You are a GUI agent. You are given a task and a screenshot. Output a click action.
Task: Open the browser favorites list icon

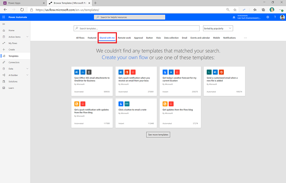(x=255, y=10)
